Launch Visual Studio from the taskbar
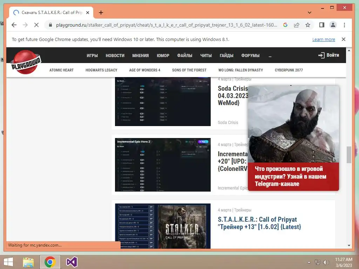This screenshot has height=269, width=359. click(x=72, y=262)
